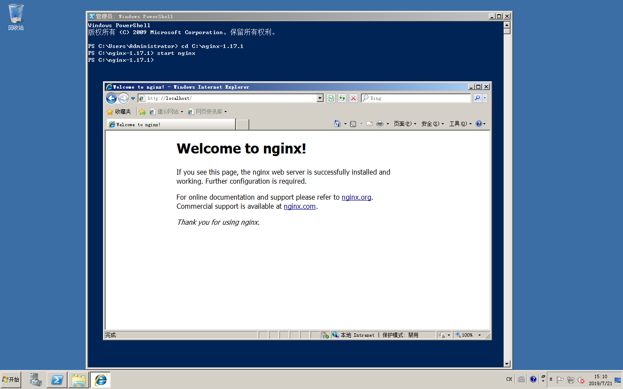Click the Compatibility View icon
Image resolution: width=623 pixels, height=389 pixels.
click(331, 98)
